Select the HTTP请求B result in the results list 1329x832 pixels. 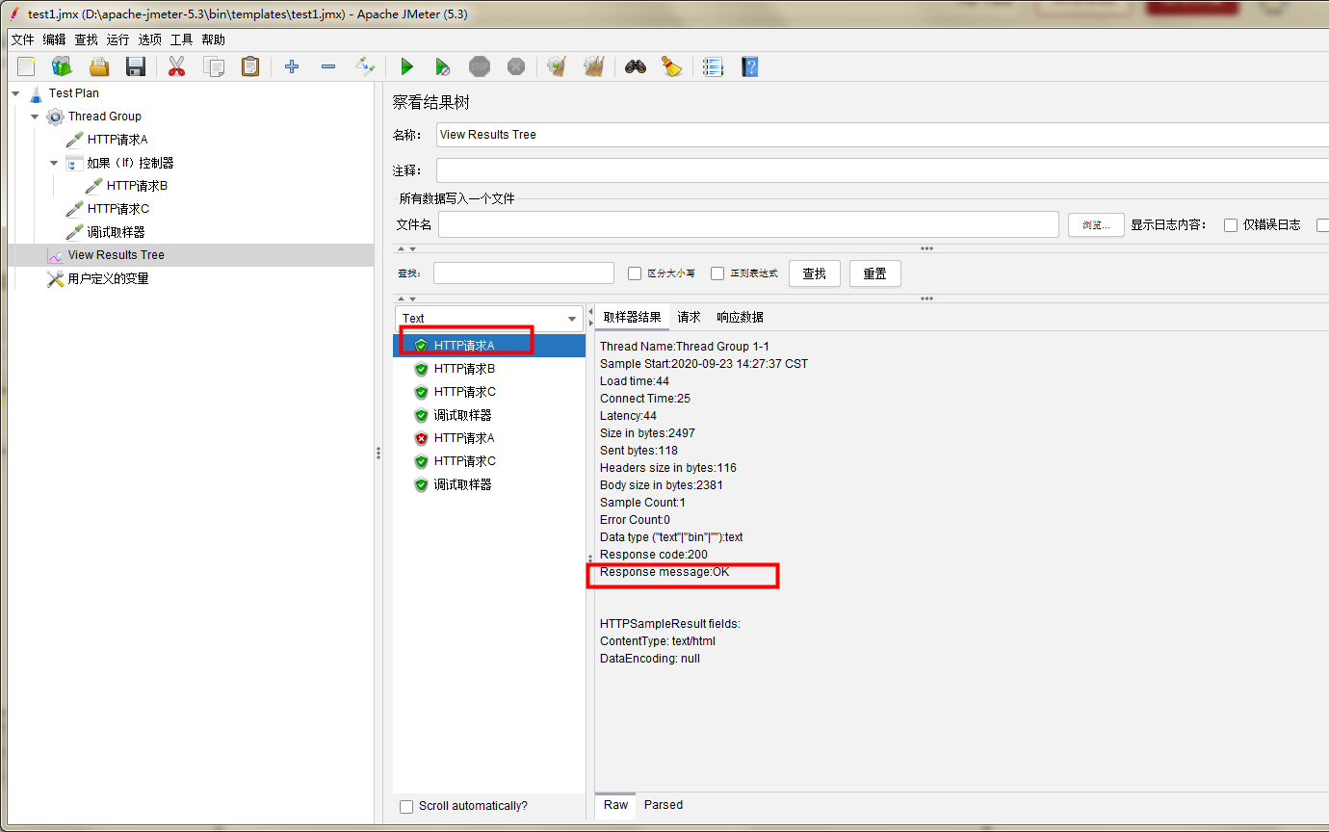click(463, 369)
